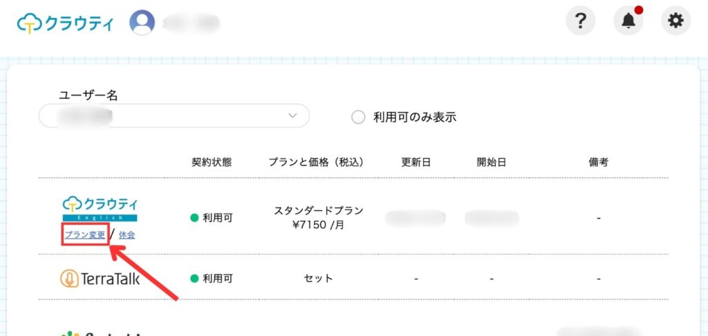708x336 pixels.
Task: Expand the ユーザー名 dropdown
Action: coord(174,116)
